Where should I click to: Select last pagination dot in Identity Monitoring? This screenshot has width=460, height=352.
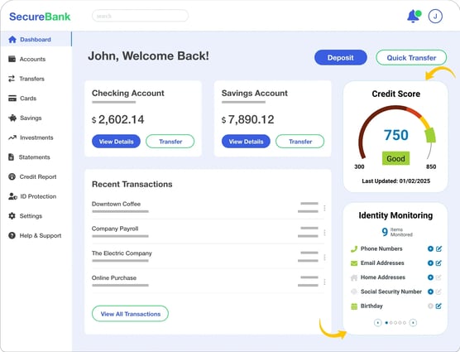[405, 323]
